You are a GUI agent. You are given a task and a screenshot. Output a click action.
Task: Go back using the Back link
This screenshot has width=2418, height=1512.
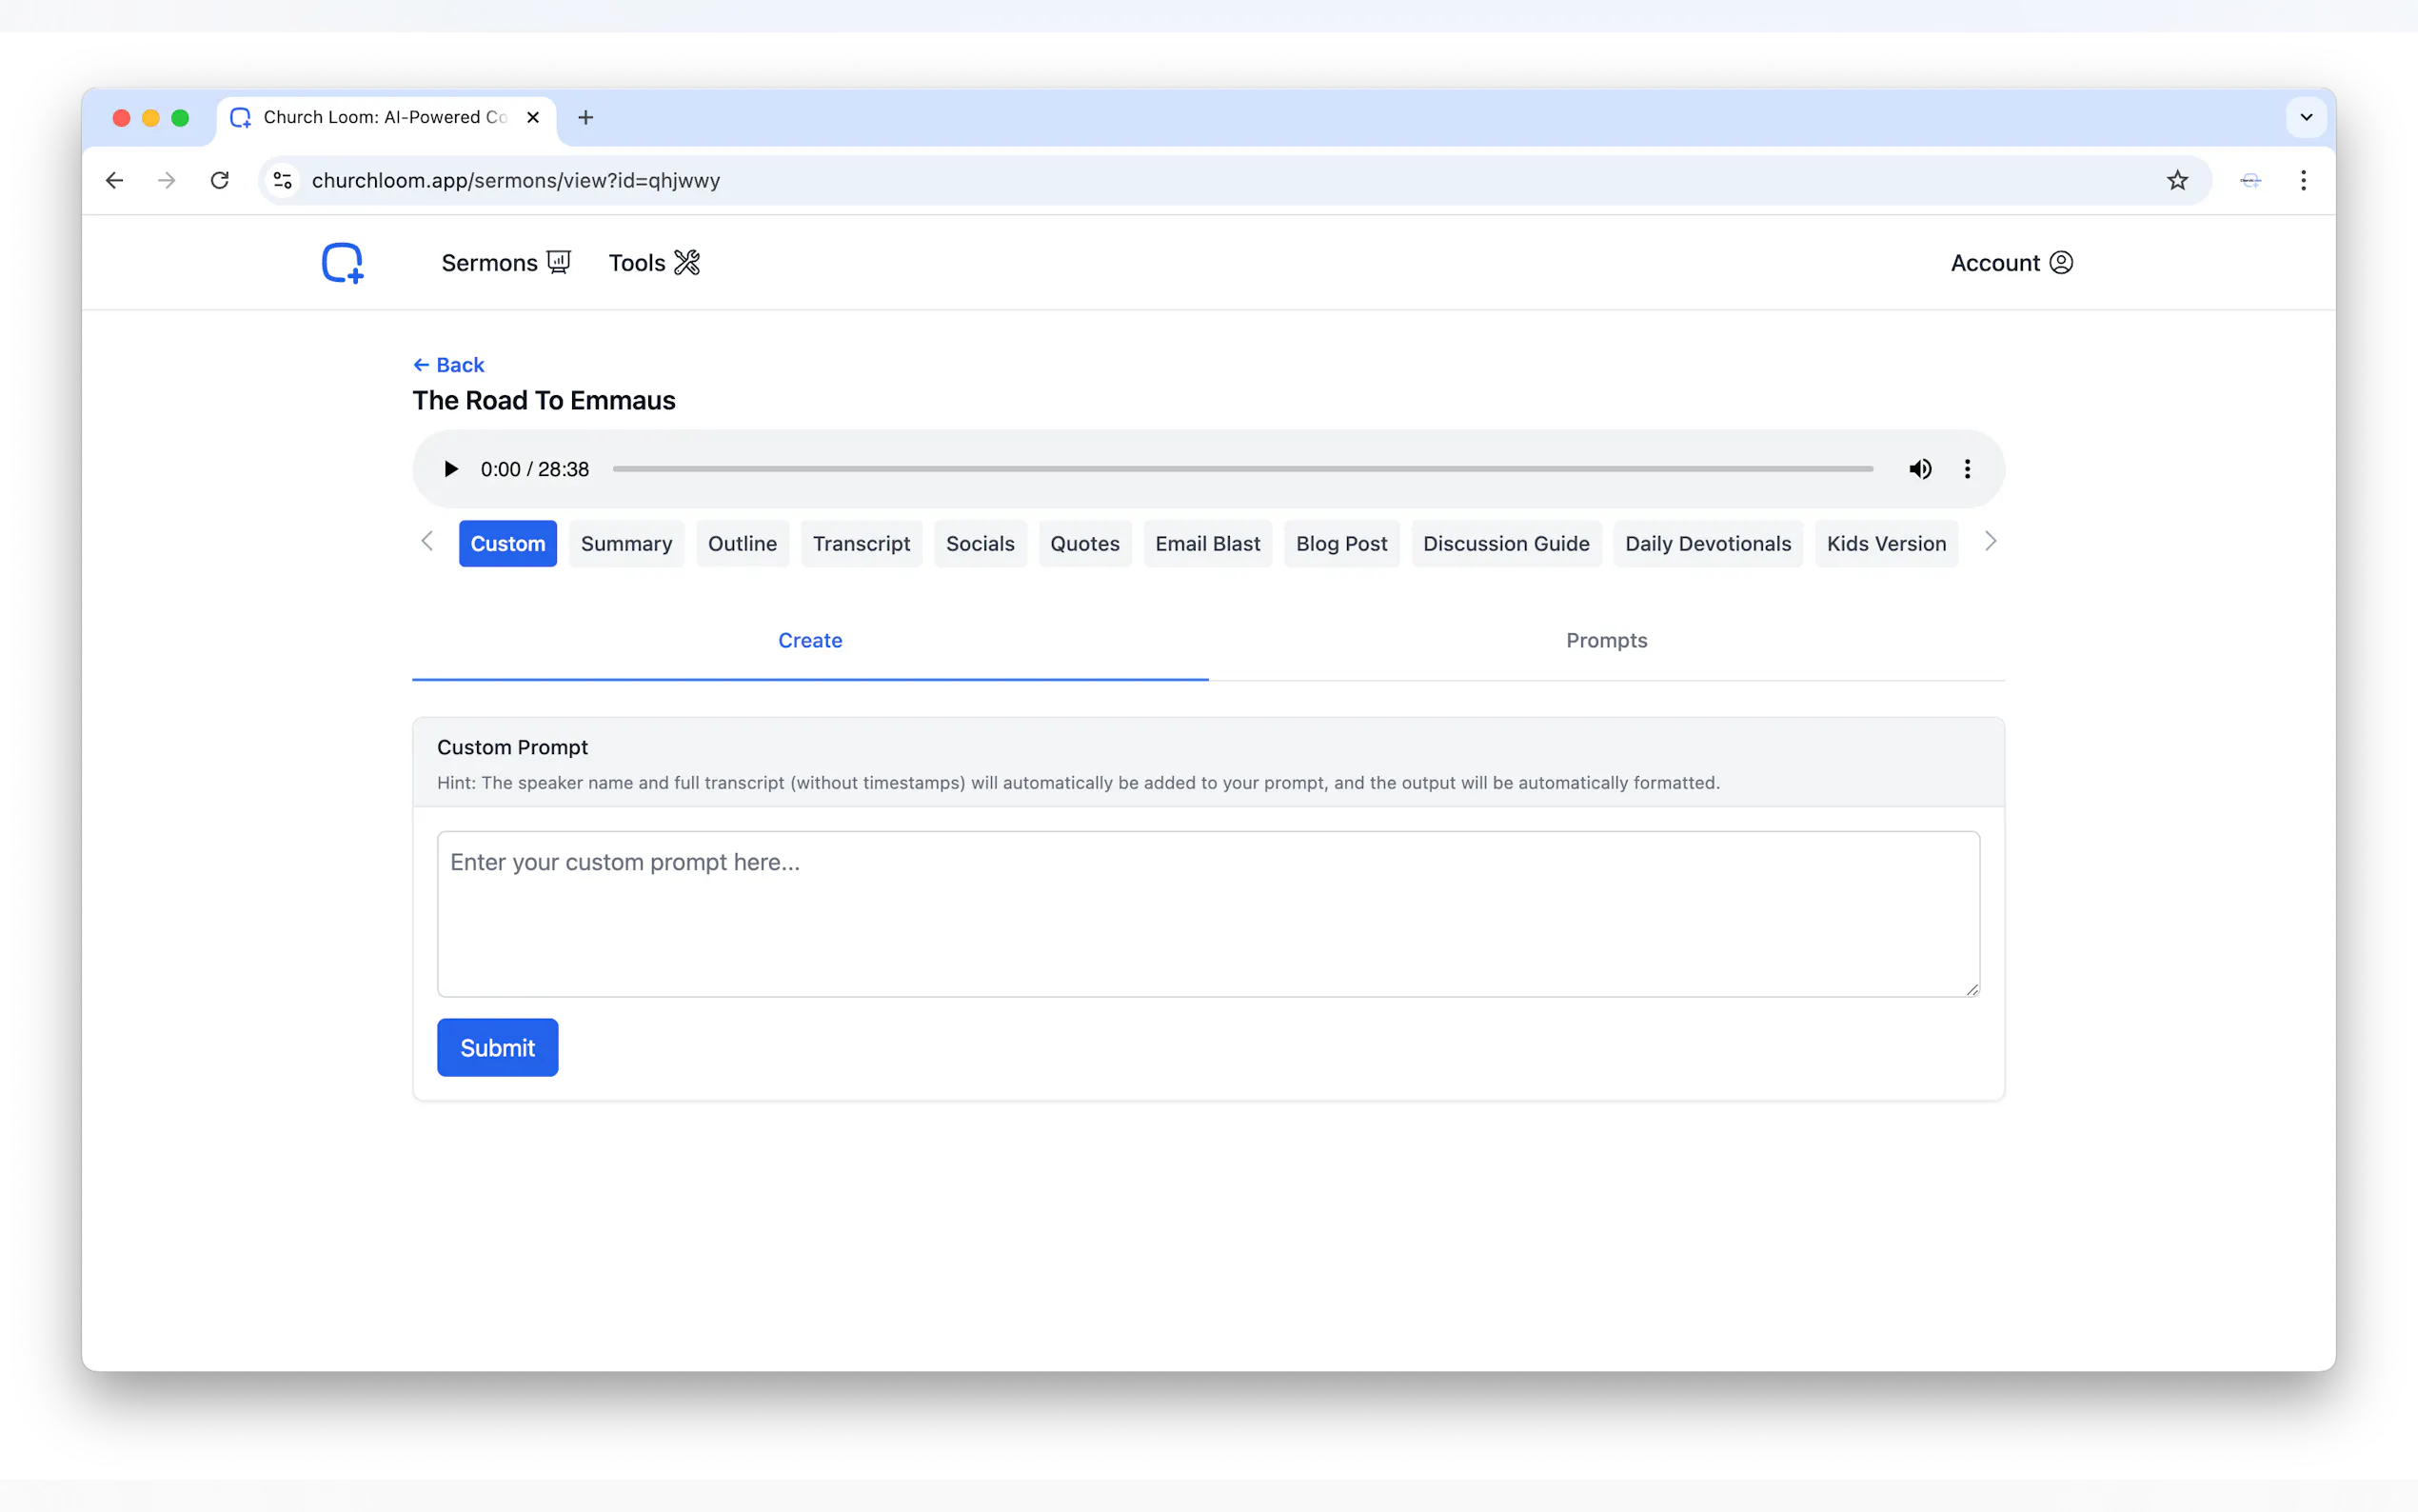coord(448,365)
